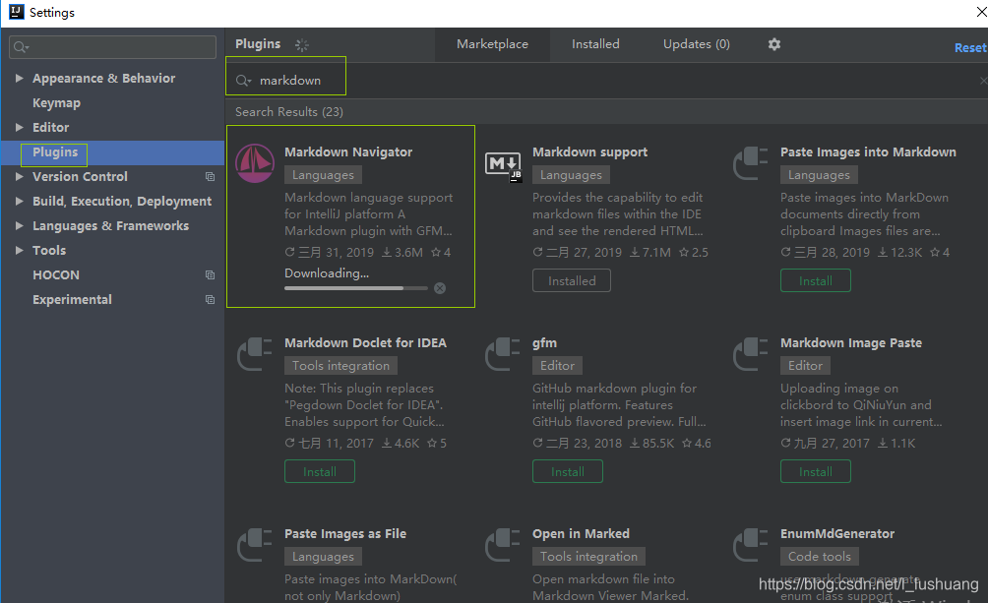Open the gfm plugin title
Viewport: 988px width, 603px height.
[x=544, y=343]
